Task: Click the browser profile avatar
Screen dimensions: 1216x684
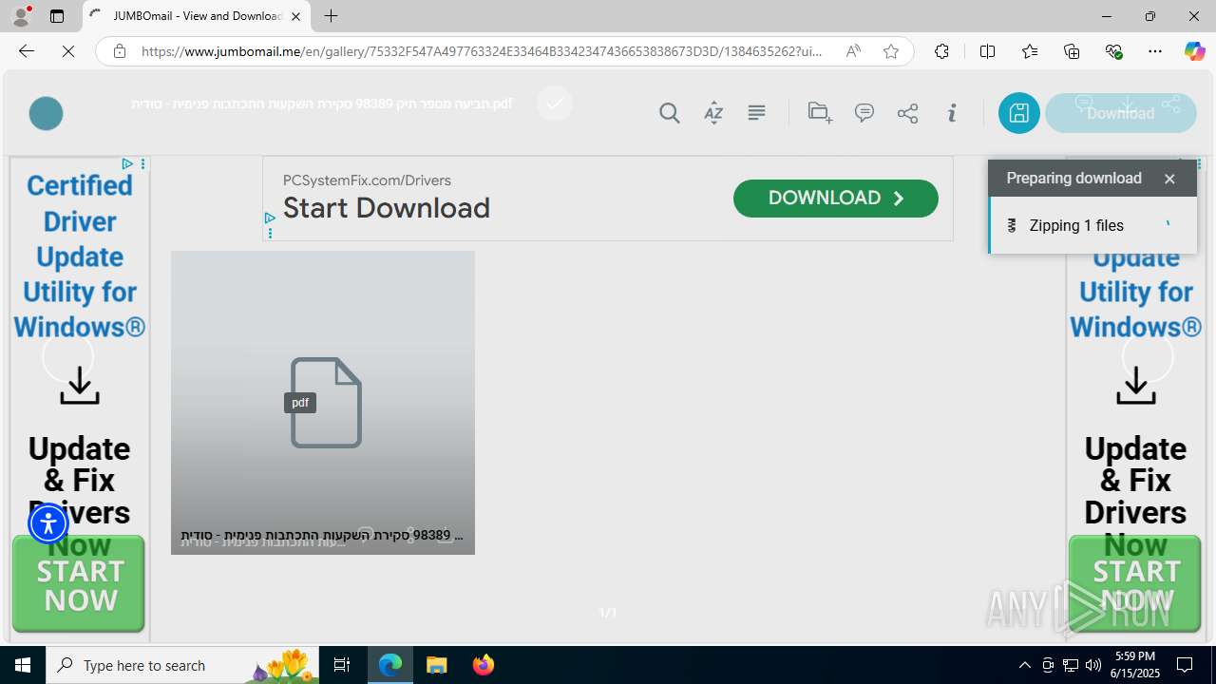Action: [21, 16]
